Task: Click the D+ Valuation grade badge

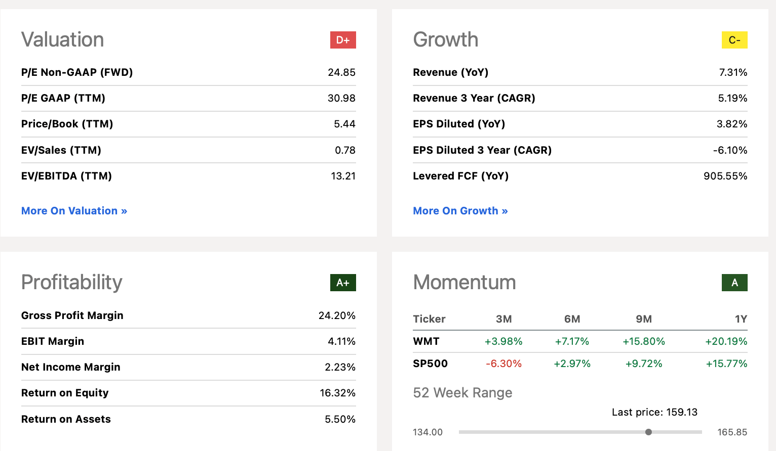Action: pos(343,40)
